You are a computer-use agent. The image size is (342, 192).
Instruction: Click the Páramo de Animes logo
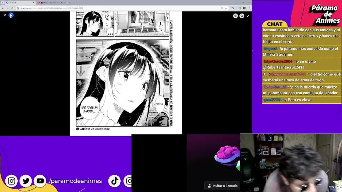(325, 14)
